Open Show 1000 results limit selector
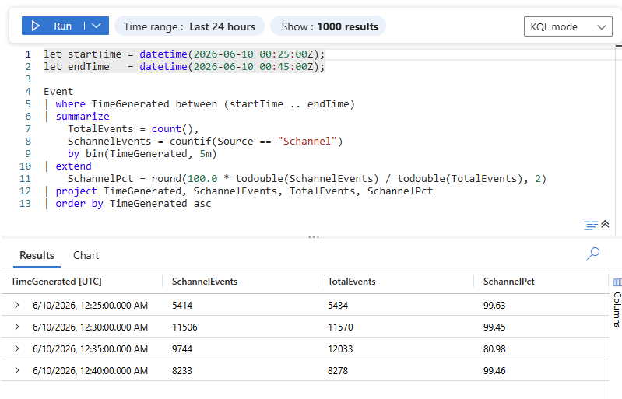The height and width of the screenshot is (399, 622). 328,26
